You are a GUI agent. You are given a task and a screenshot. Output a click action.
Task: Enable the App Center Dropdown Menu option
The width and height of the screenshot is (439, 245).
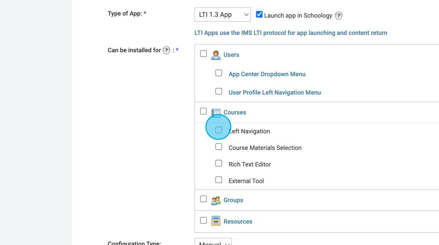[219, 72]
